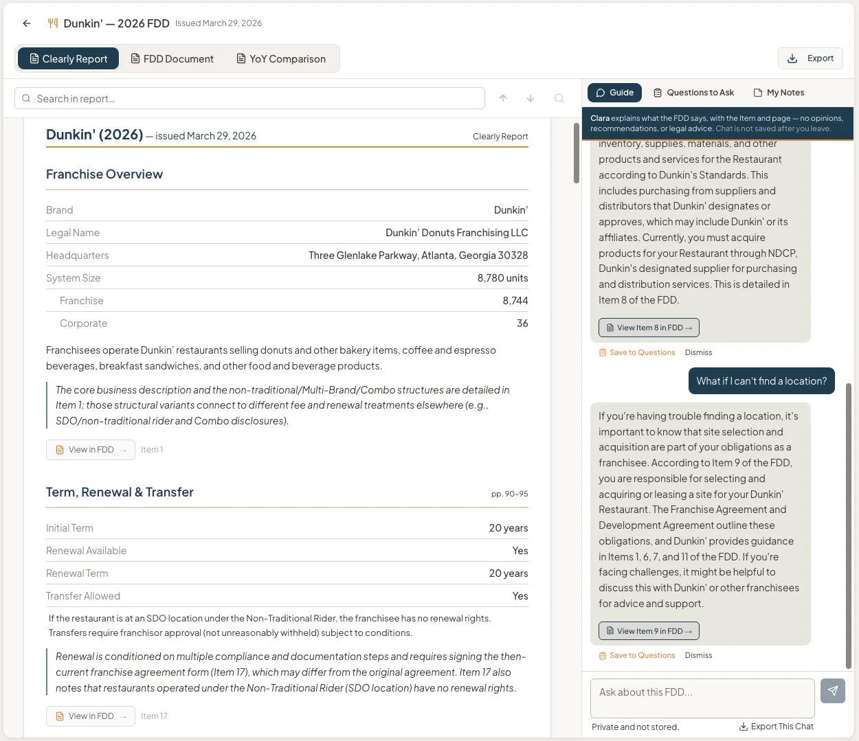Select the Dunkin' Donuts Franchising LLC legal name
This screenshot has height=741, width=859.
pyautogui.click(x=456, y=233)
